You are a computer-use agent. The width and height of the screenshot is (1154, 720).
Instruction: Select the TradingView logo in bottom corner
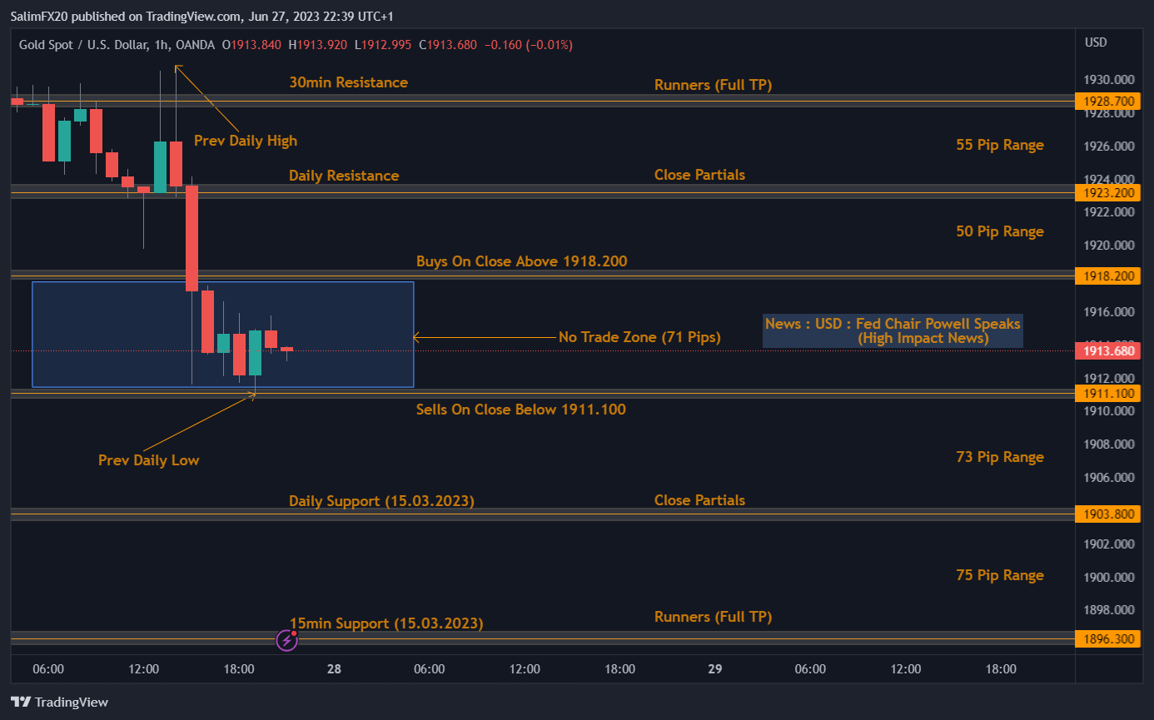58,702
